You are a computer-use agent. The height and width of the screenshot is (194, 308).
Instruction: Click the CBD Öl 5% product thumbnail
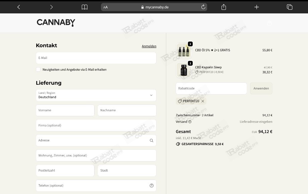click(184, 51)
